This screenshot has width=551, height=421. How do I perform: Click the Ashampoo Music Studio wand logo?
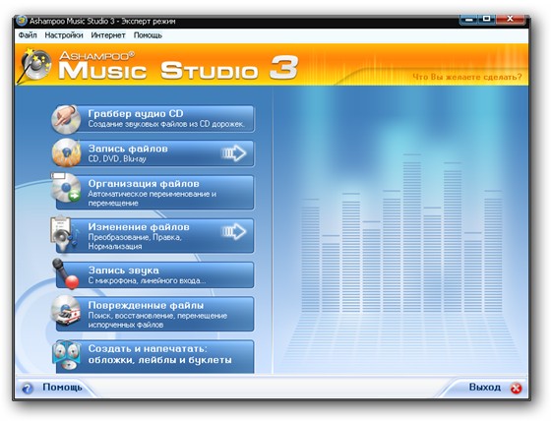(34, 65)
